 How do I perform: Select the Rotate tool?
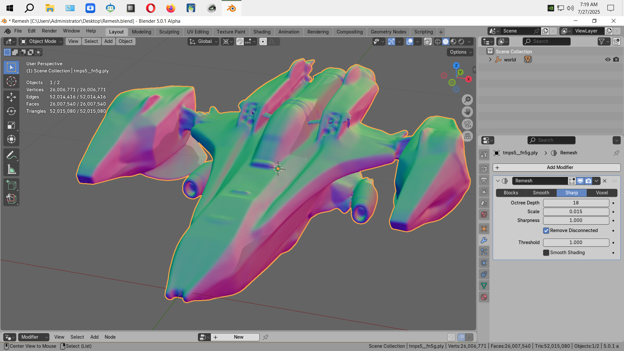(x=11, y=111)
